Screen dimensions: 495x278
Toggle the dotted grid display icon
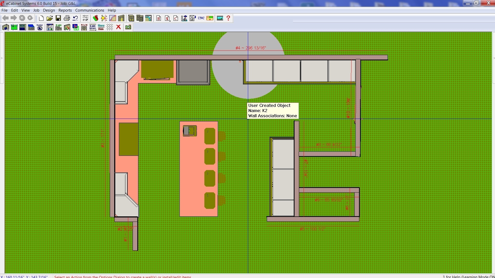coord(110,27)
